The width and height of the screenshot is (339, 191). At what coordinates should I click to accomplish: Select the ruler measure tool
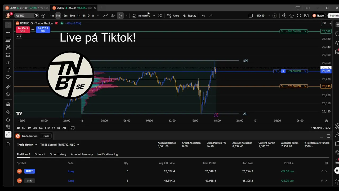click(8, 87)
